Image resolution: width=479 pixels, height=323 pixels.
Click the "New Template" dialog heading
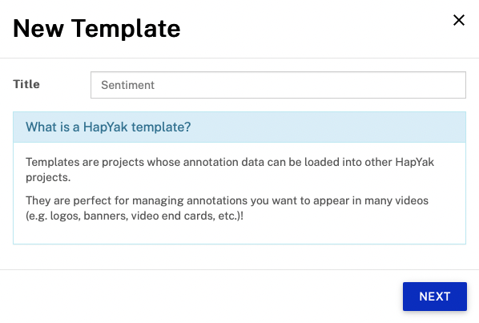tap(97, 29)
